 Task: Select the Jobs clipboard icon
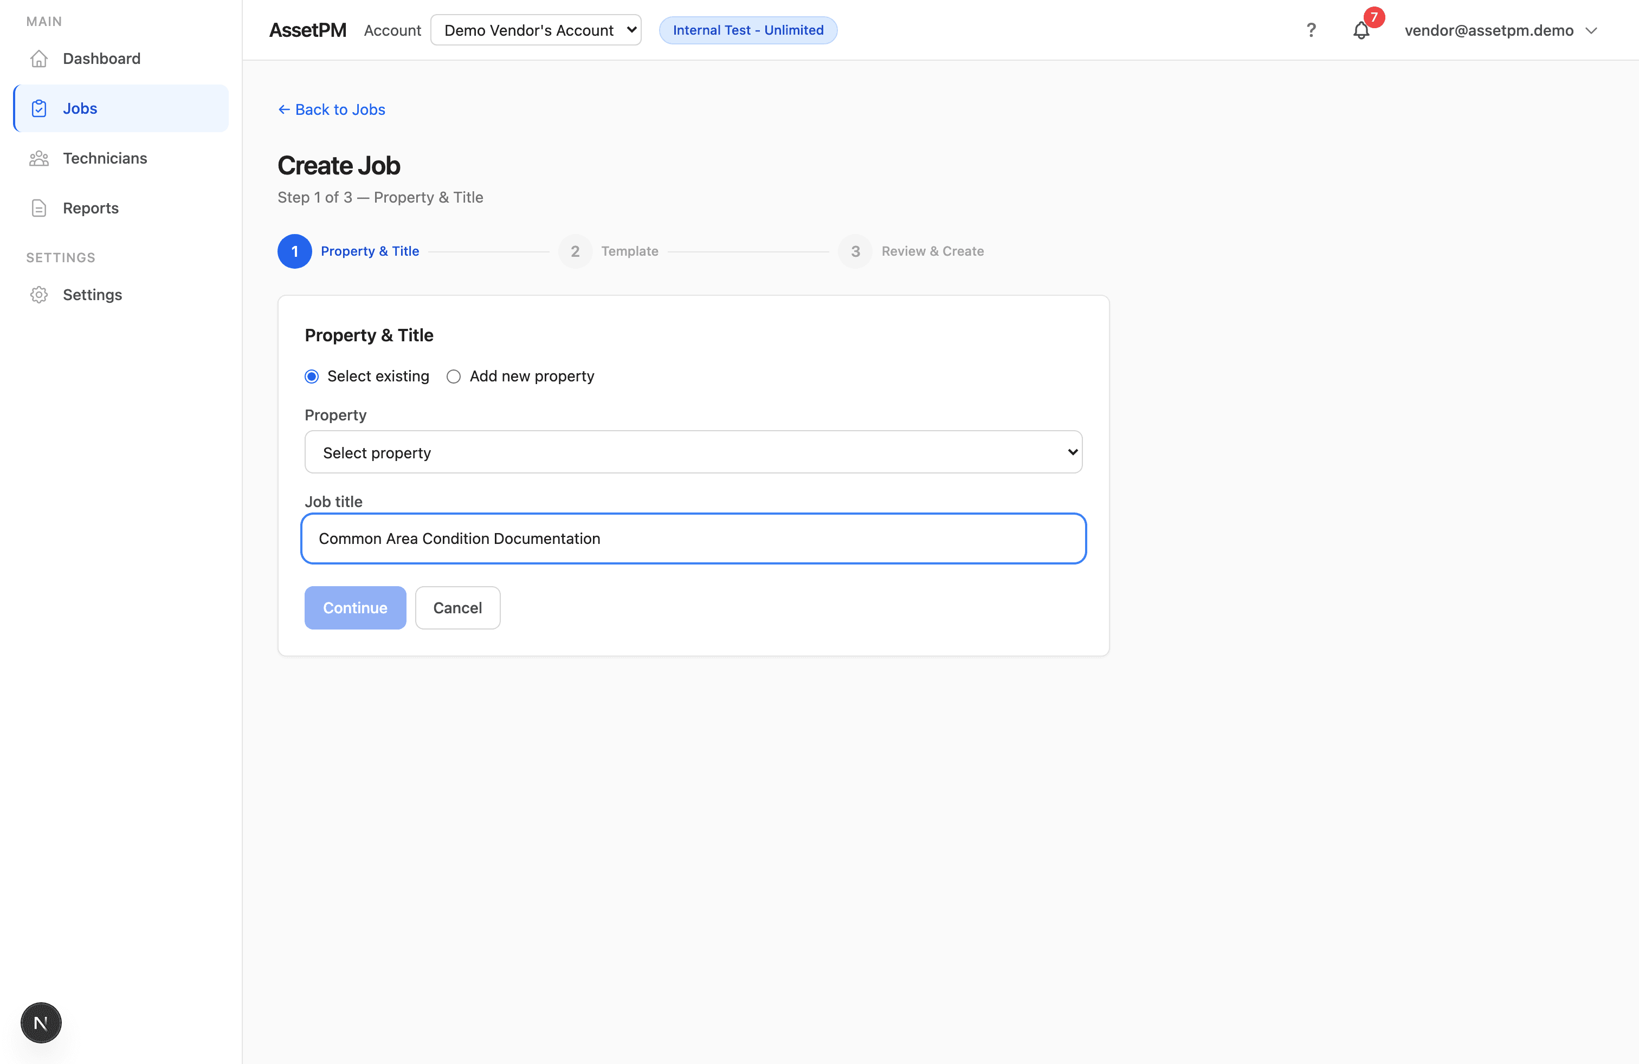(x=39, y=108)
